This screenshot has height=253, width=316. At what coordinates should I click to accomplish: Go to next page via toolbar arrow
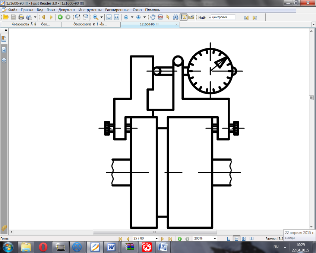[x=51, y=17]
